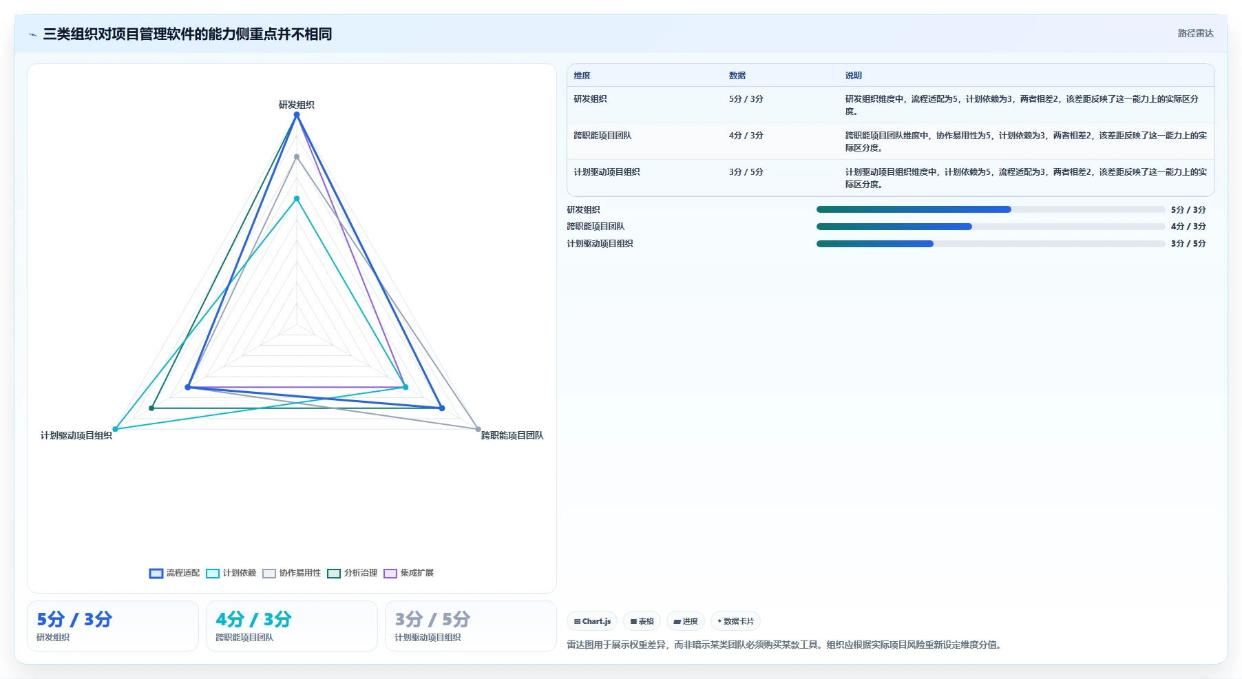Toggle the 流程适配 series in the legend
This screenshot has width=1242, height=679.
point(174,573)
